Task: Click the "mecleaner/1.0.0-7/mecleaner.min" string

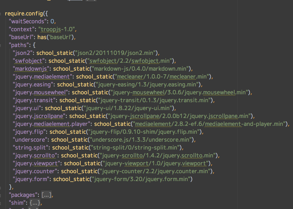Action: click(162, 77)
